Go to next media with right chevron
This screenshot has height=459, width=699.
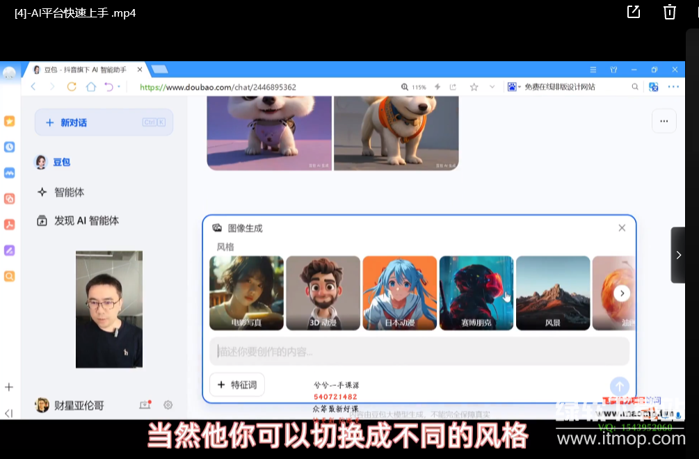678,255
